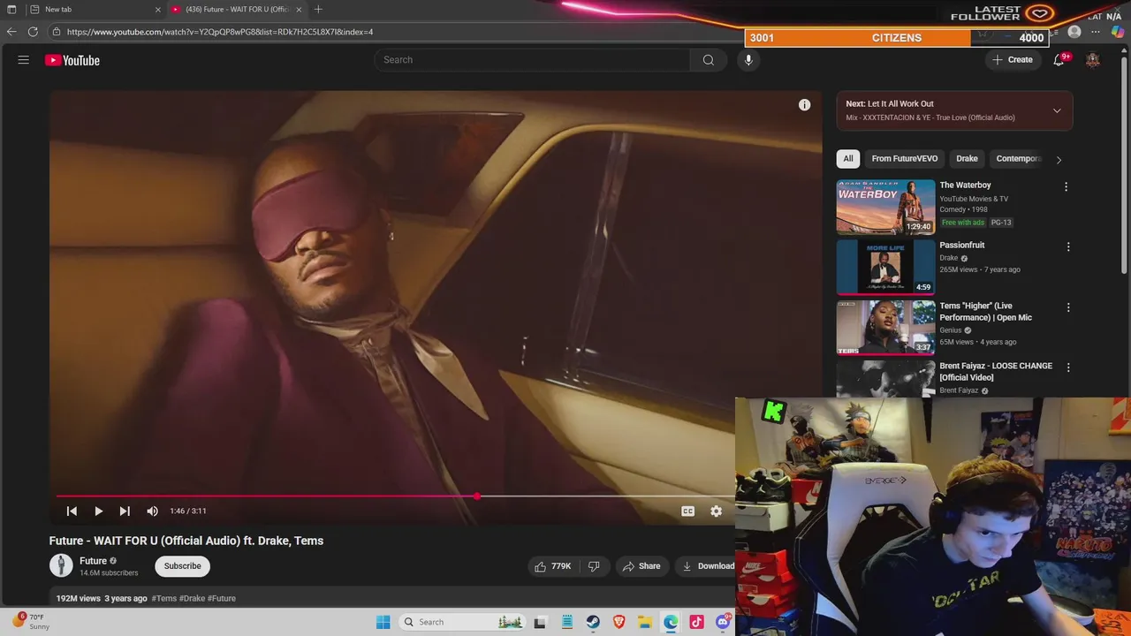Open options for Brent Faiyaz LOOSE CHANGE
Image resolution: width=1131 pixels, height=636 pixels.
click(x=1068, y=367)
